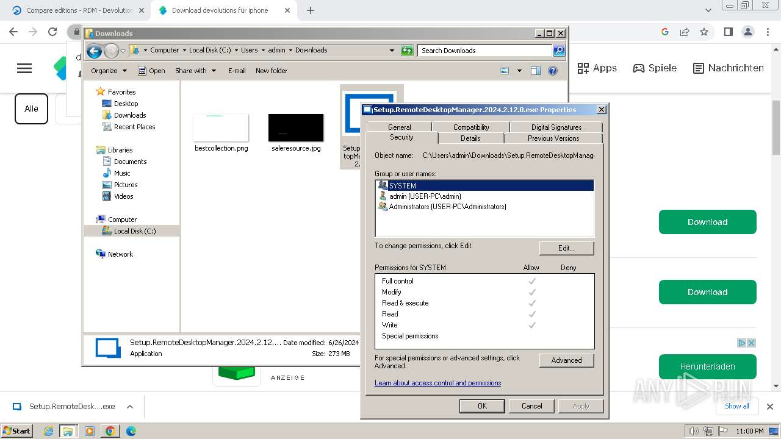
Task: Click the Advanced button
Action: point(566,360)
